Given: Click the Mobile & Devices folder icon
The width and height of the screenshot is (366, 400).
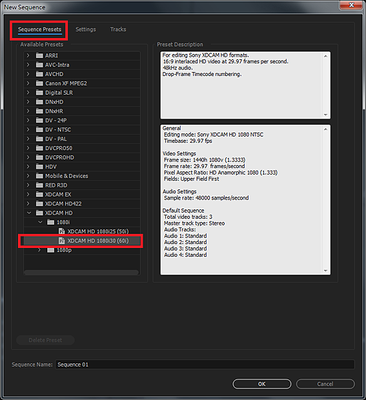Looking at the screenshot, I should (x=39, y=176).
